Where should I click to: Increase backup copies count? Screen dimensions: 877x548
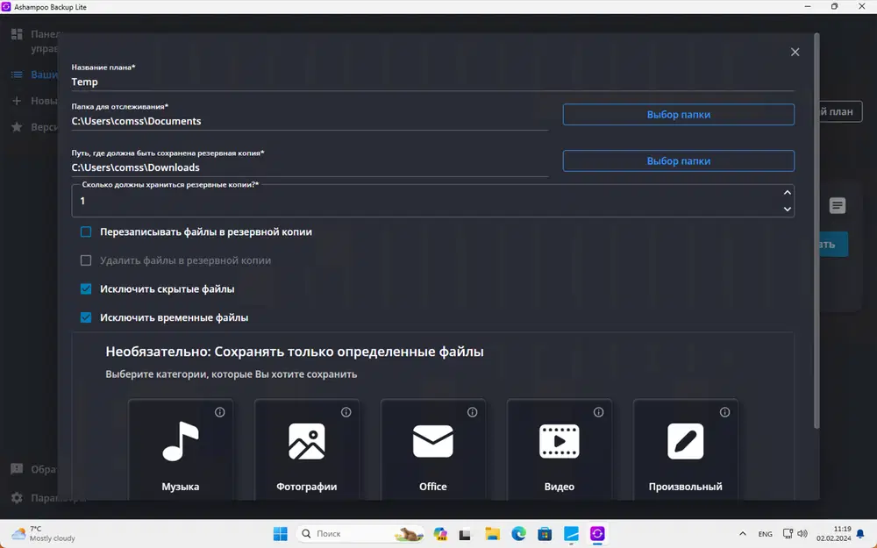click(x=787, y=192)
